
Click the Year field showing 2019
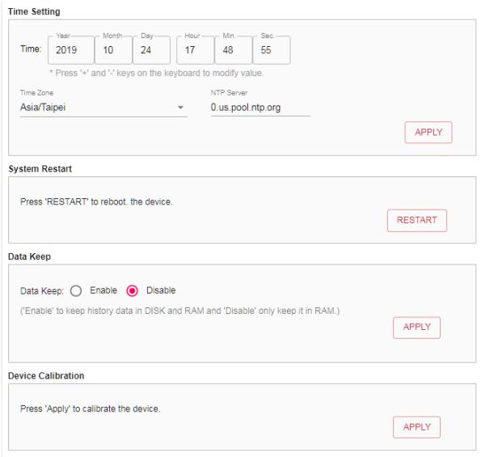(x=71, y=50)
